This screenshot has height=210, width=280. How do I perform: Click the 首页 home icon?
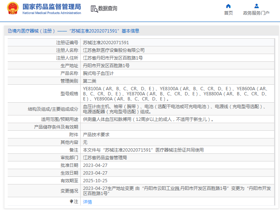coord(228,6)
